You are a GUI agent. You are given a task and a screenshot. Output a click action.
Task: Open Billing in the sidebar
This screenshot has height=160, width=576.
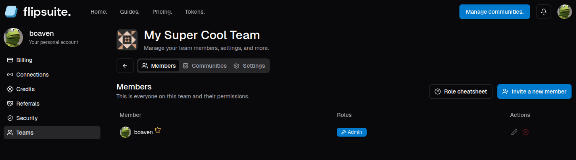coord(52,60)
